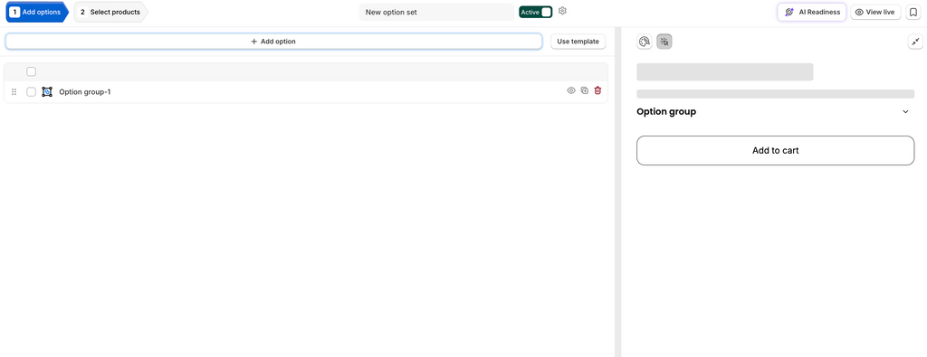Toggle visibility of Option group-1

pyautogui.click(x=571, y=91)
